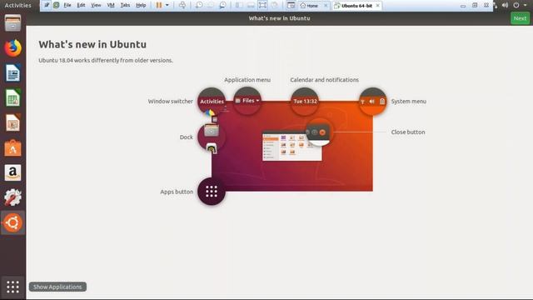Screen dimensions: 533x300
Task: Click the "Application menu" label
Action: (x=247, y=80)
